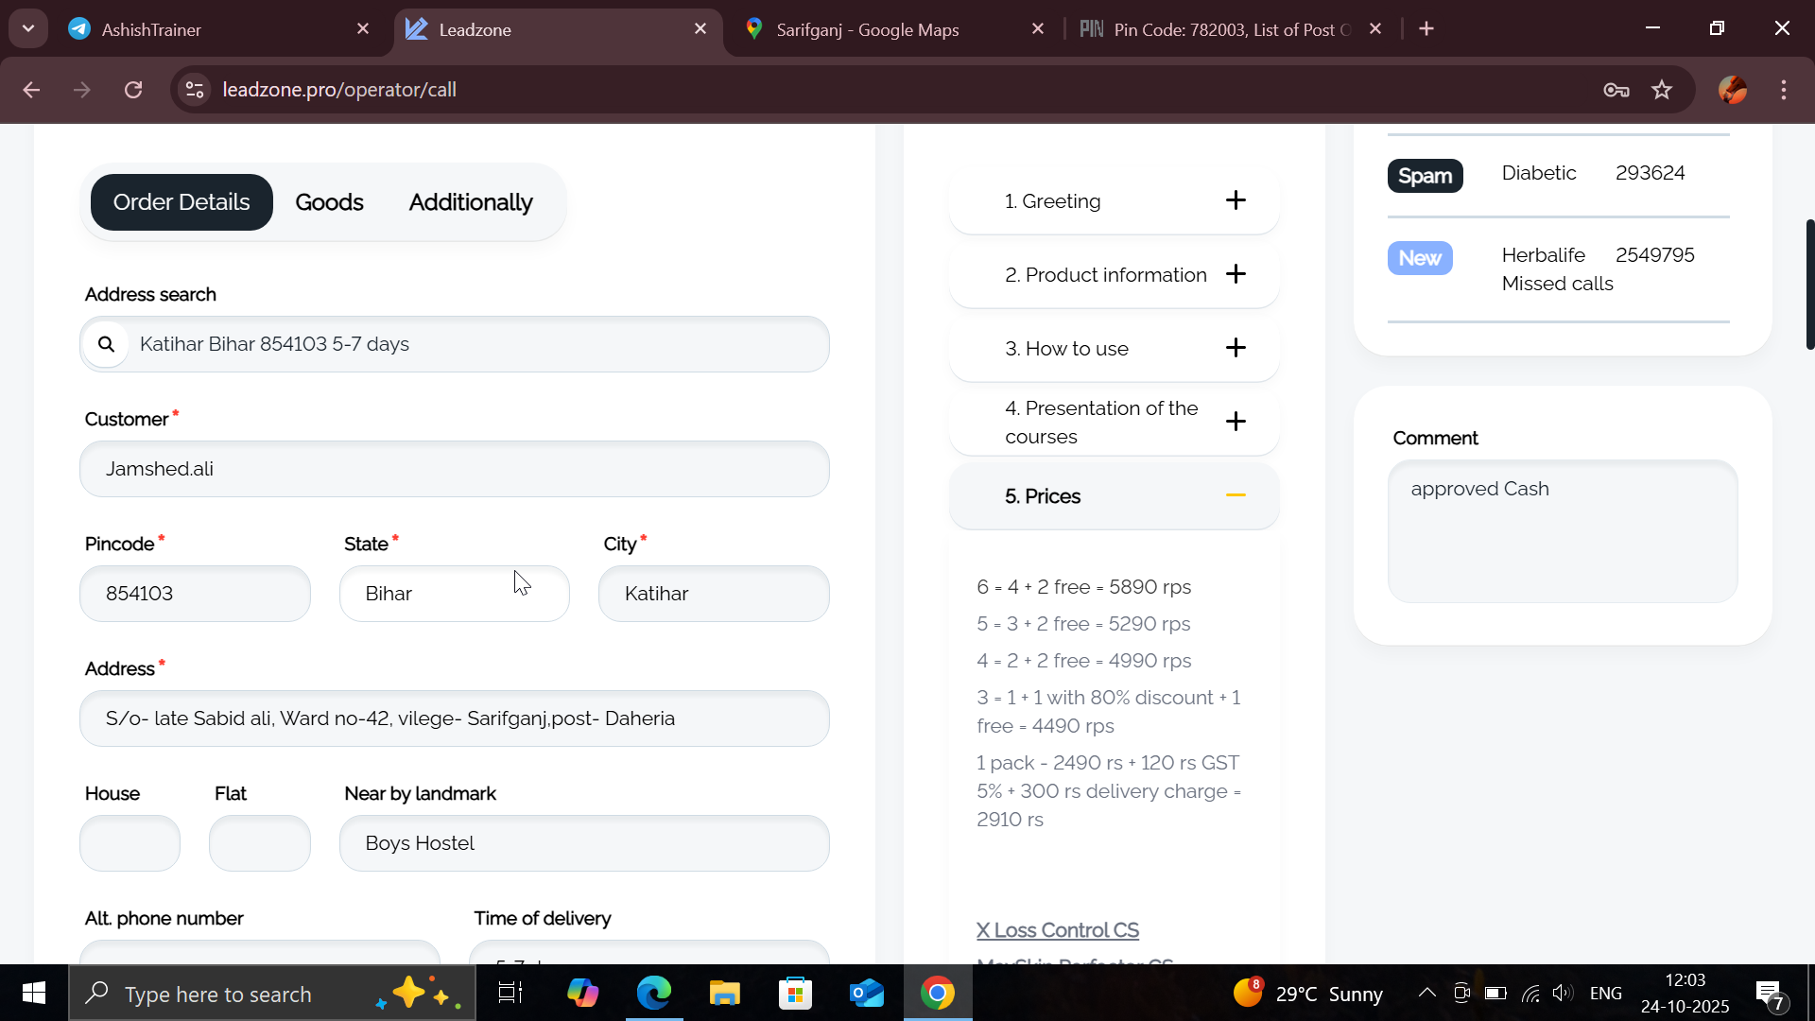
Task: Reload the Leadzone page
Action: click(x=133, y=90)
